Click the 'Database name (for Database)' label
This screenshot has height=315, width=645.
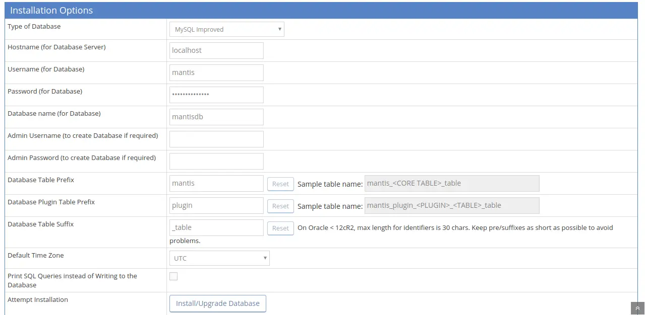pyautogui.click(x=54, y=114)
